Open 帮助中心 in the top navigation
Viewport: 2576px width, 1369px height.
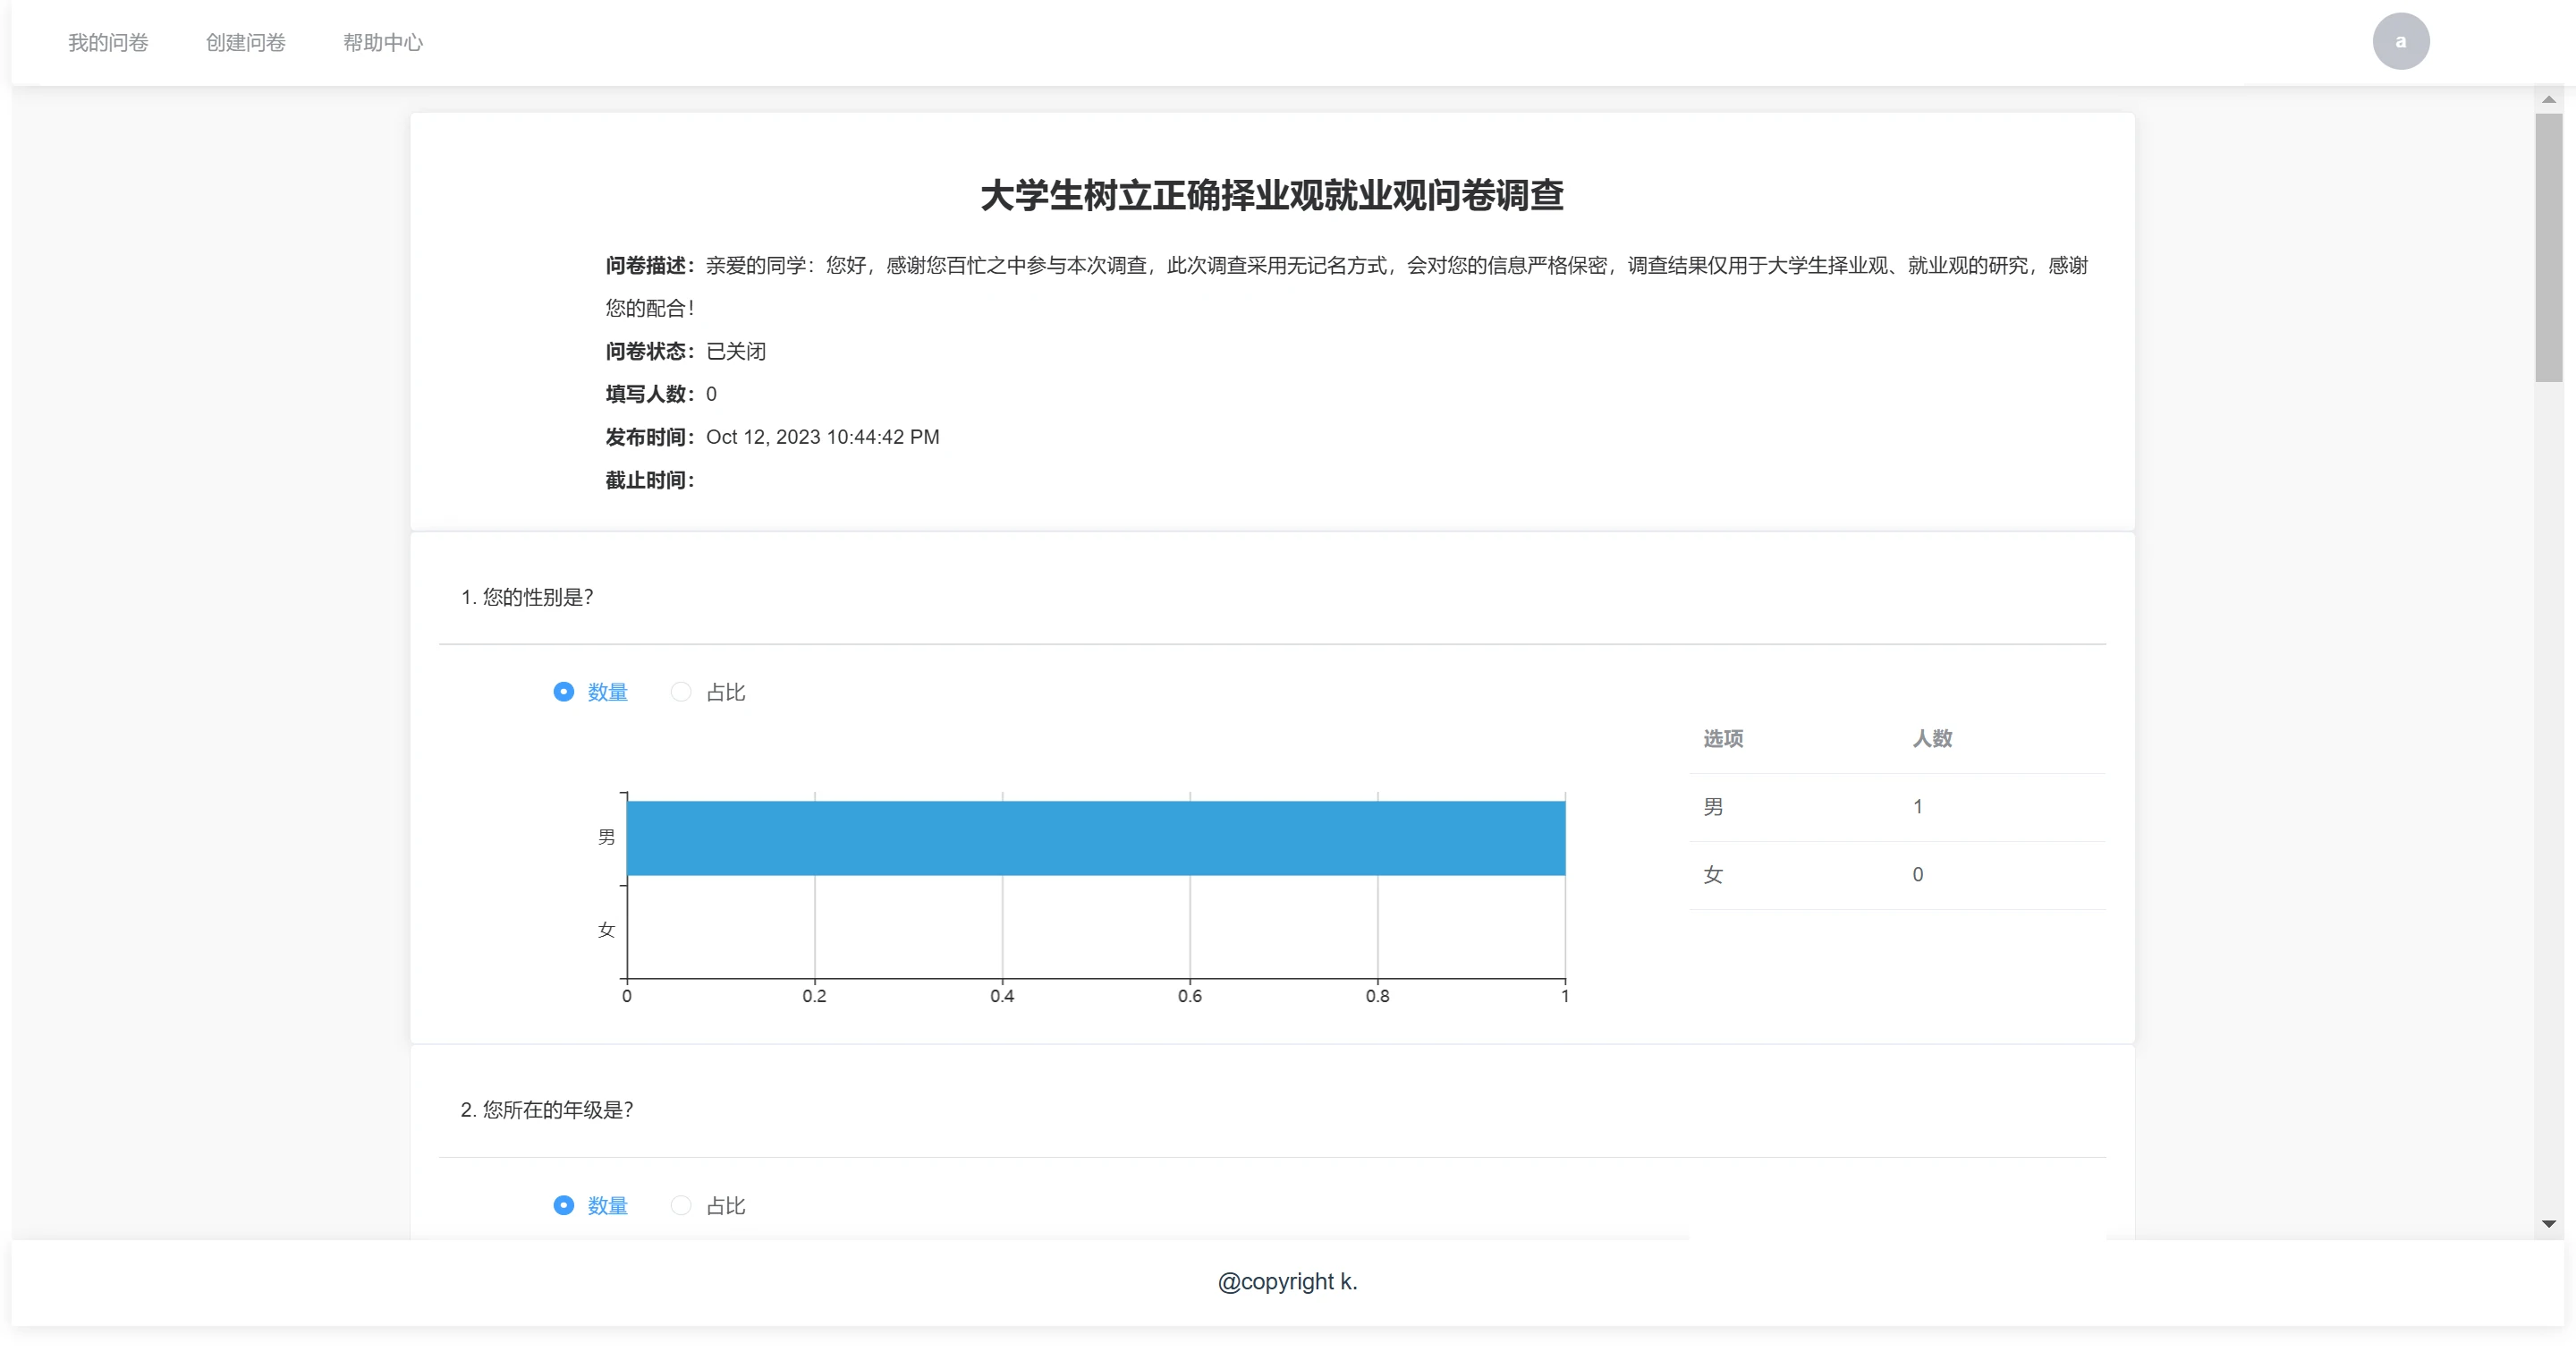383,42
